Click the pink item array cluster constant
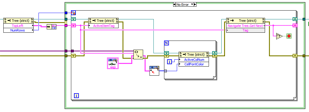The width and height of the screenshot is (309, 112). point(113,63)
